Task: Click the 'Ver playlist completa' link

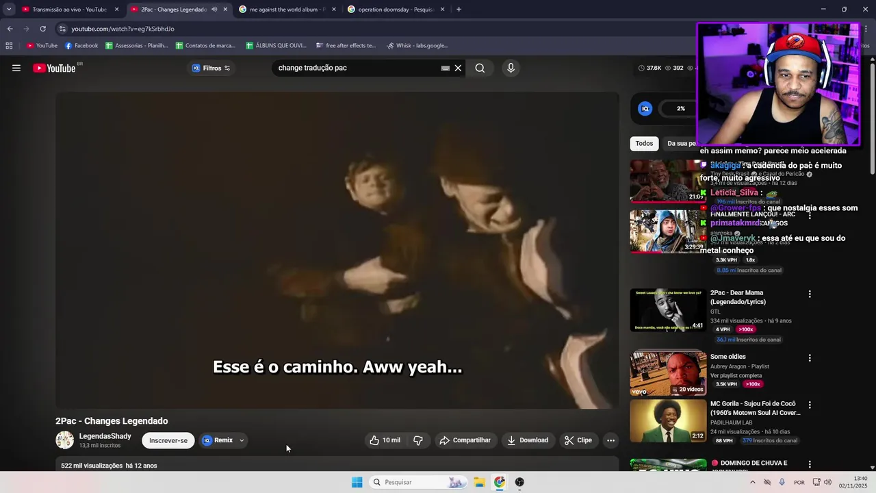Action: 736,375
